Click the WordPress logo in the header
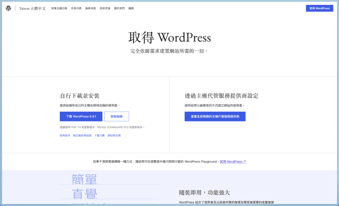 coord(8,8)
